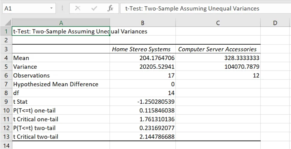The image size is (291, 149).
Task: Select the cell containing df value 14
Action: point(142,93)
